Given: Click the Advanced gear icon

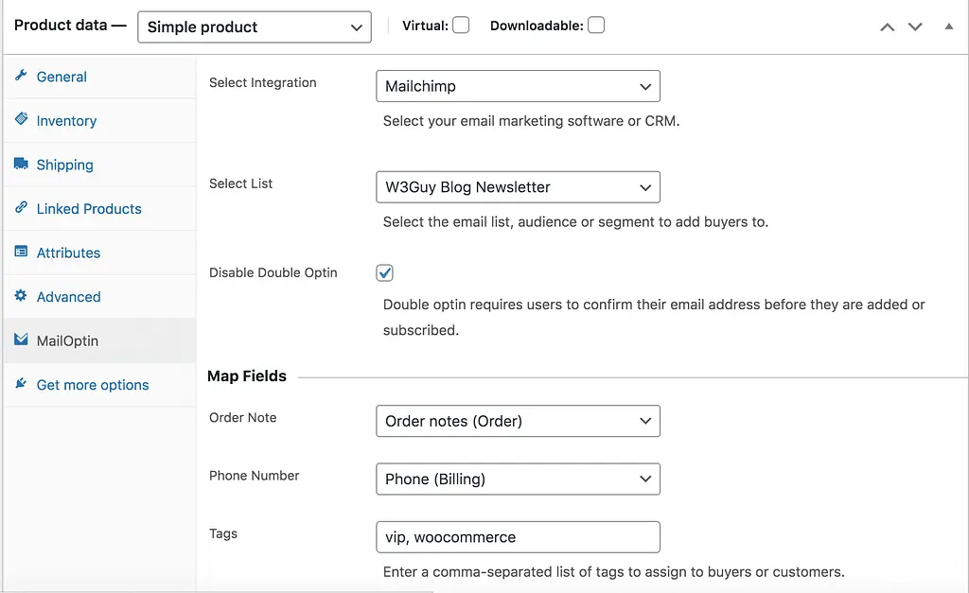Looking at the screenshot, I should (x=21, y=296).
